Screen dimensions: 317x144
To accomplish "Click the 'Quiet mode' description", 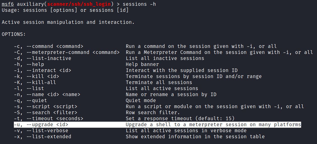I will [x=141, y=101].
